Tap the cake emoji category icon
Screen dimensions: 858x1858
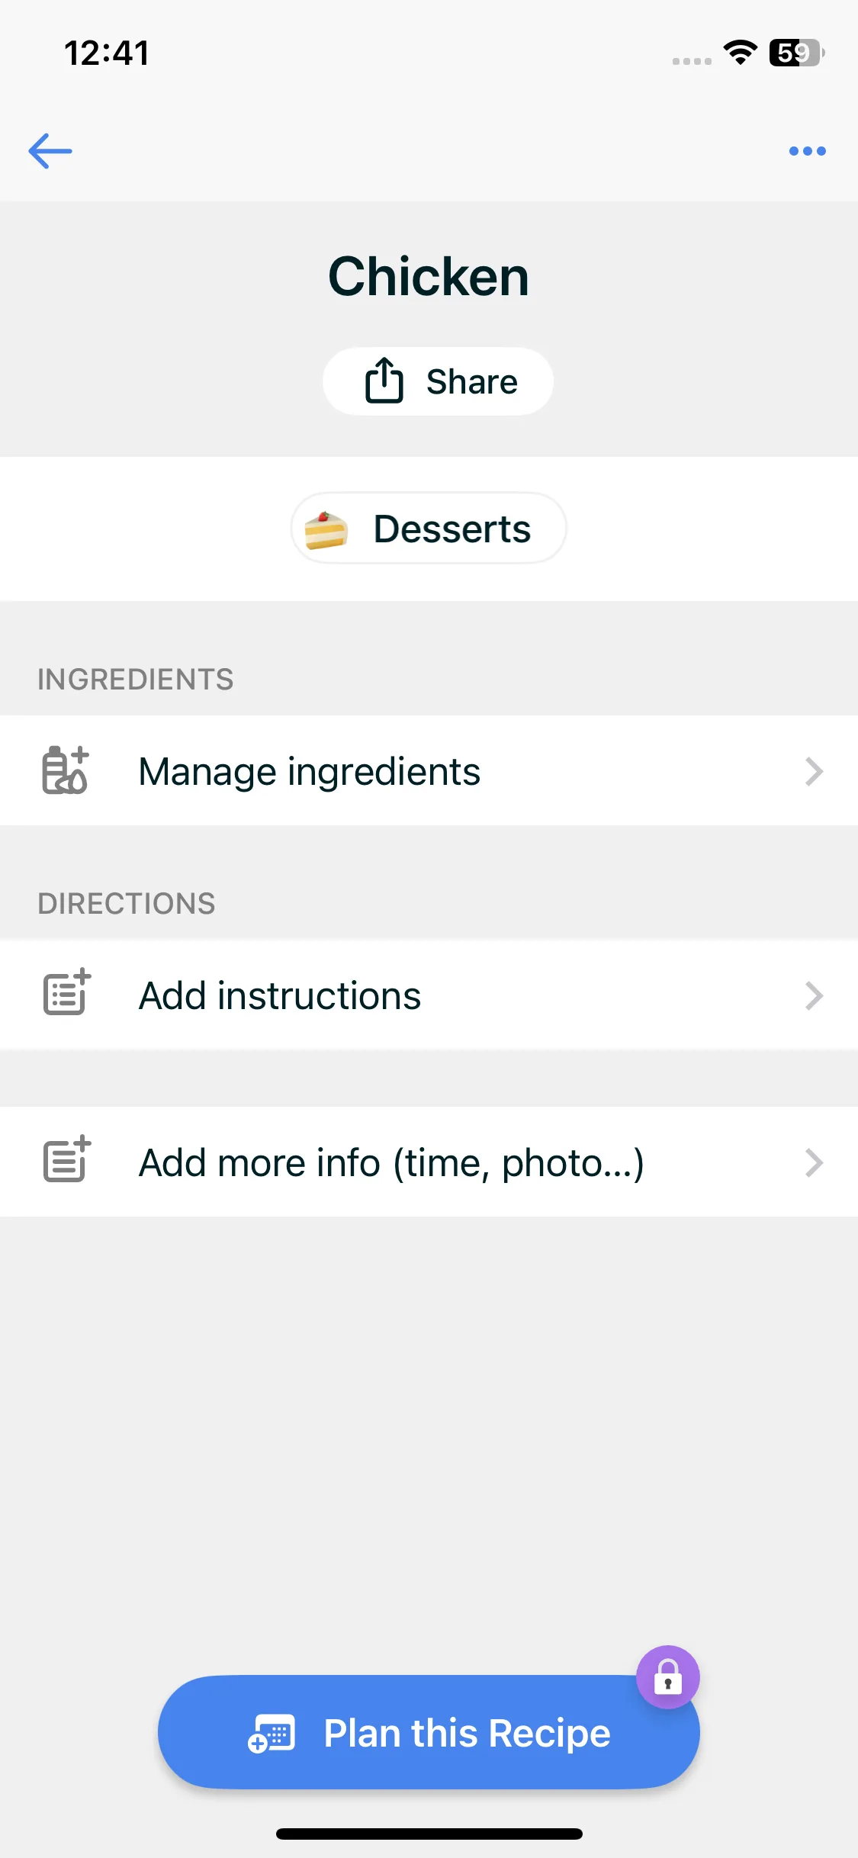pos(326,529)
